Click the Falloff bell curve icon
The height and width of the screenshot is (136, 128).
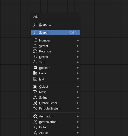pyautogui.click(x=35, y=127)
